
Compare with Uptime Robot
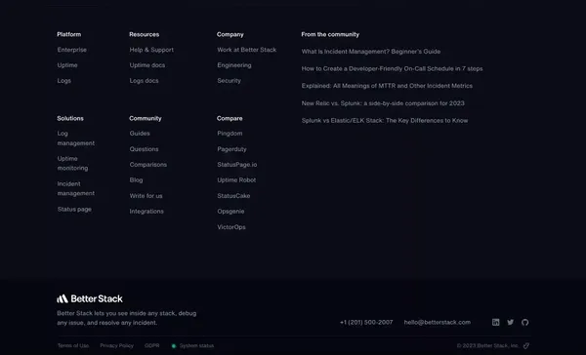pyautogui.click(x=236, y=179)
